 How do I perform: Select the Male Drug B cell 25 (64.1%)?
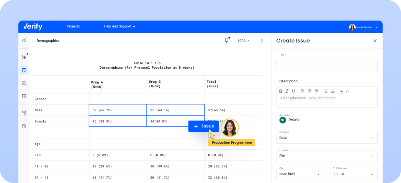[x=176, y=110]
